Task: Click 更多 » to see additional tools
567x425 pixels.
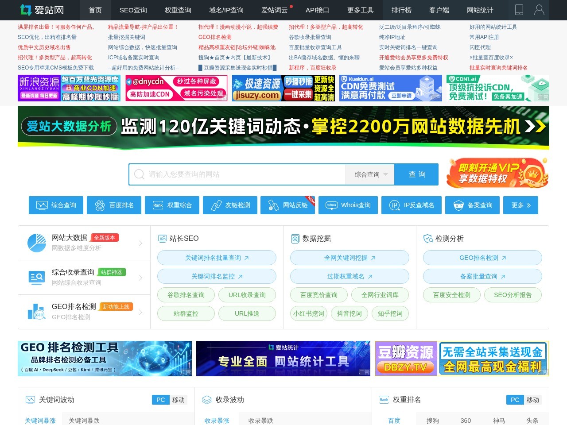Action: coord(520,205)
